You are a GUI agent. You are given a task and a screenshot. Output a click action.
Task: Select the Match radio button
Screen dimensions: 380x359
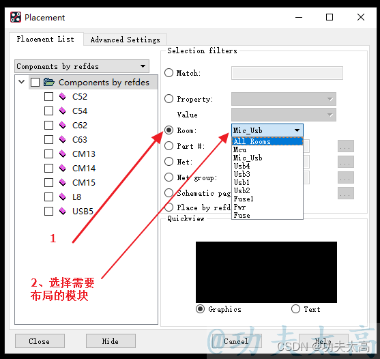(169, 73)
